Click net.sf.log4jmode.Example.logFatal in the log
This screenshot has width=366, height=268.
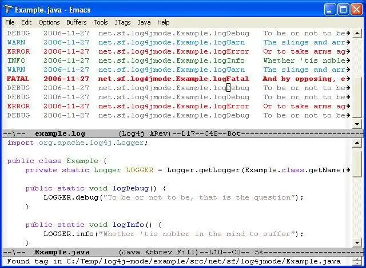pyautogui.click(x=174, y=79)
